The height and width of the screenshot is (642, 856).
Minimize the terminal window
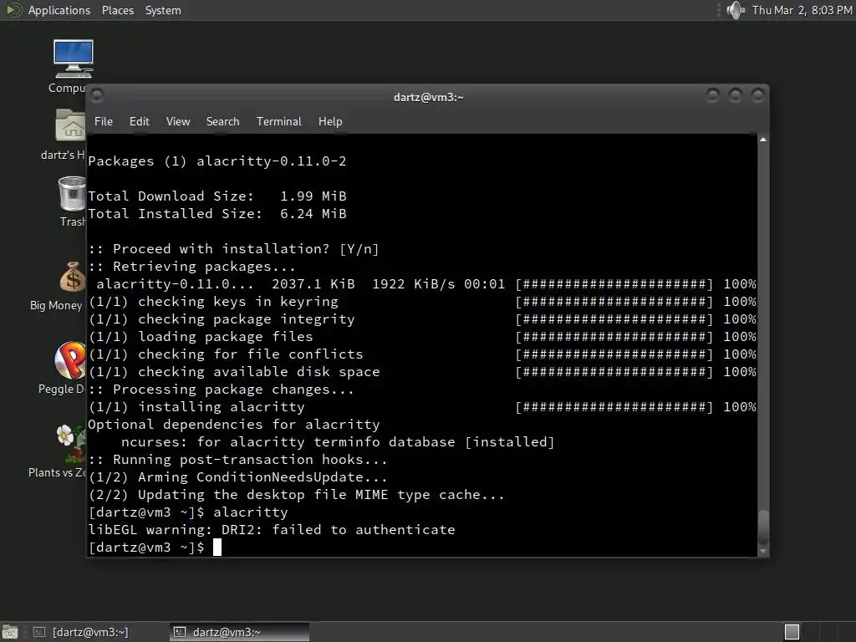(x=713, y=95)
